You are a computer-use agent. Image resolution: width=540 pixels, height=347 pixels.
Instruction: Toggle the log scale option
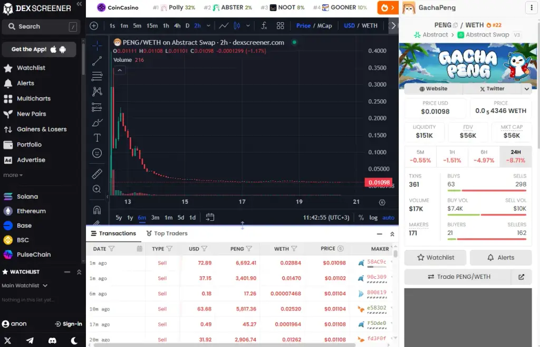373,218
